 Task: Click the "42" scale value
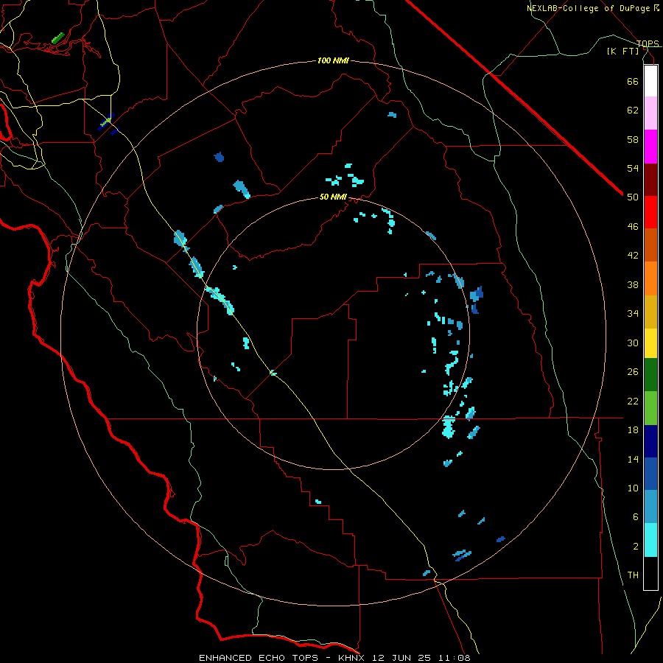pos(633,256)
